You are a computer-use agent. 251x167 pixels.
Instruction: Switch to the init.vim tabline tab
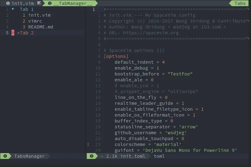[23, 3]
